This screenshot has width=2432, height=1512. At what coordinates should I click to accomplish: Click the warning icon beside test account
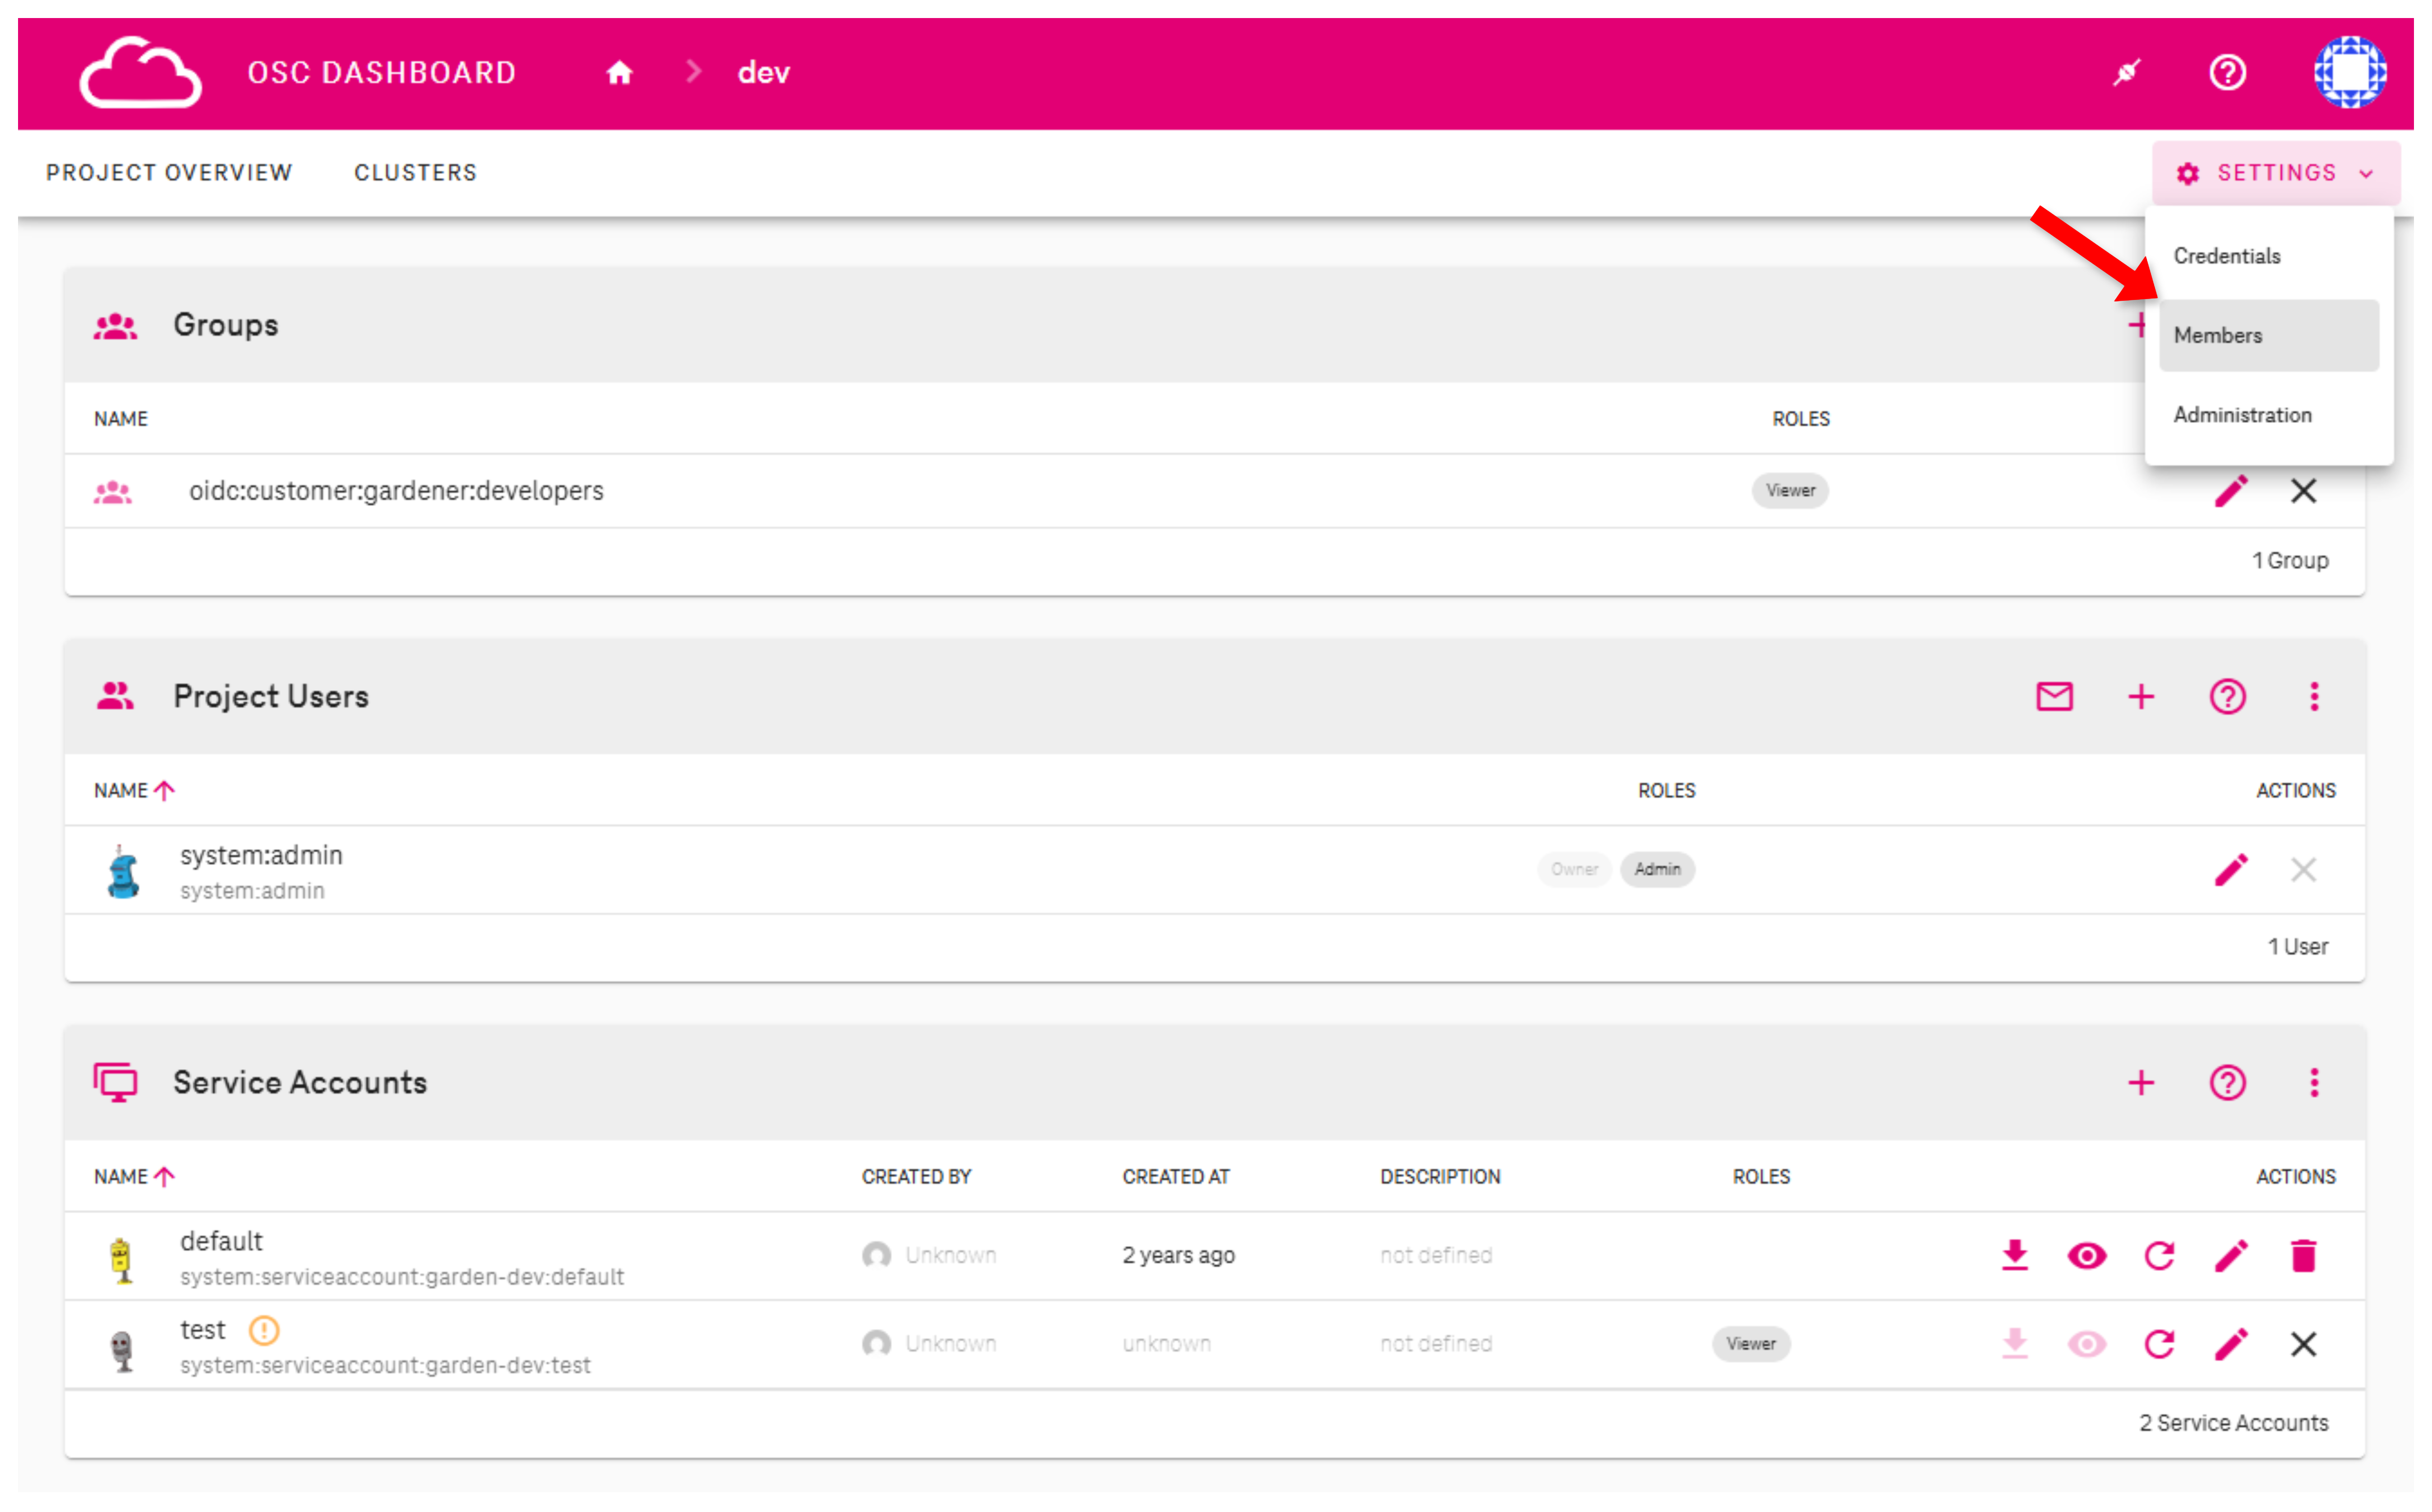[x=264, y=1330]
